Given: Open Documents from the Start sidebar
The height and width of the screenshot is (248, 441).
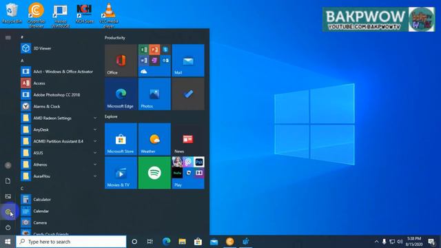Looking at the screenshot, I should pyautogui.click(x=8, y=180).
